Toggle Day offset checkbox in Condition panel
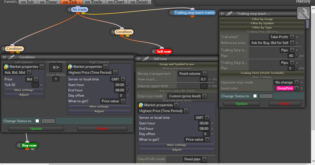This screenshot has height=165, width=315. tap(128, 96)
